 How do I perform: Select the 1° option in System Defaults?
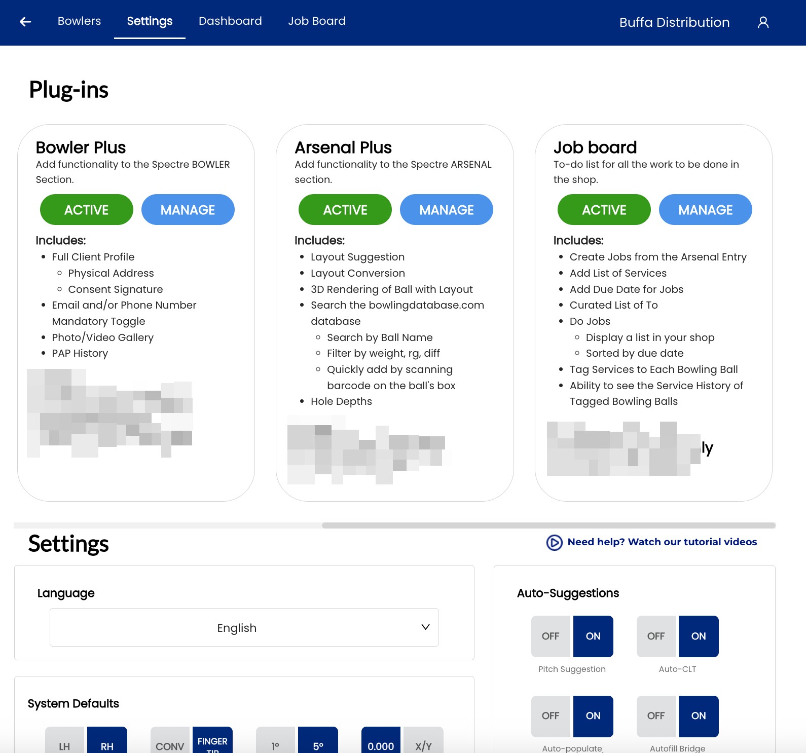pos(276,740)
